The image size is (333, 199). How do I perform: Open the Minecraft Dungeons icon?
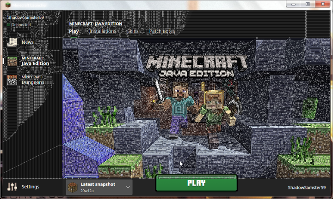12,80
